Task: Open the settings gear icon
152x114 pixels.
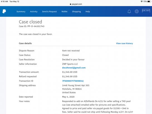Action: point(137,11)
